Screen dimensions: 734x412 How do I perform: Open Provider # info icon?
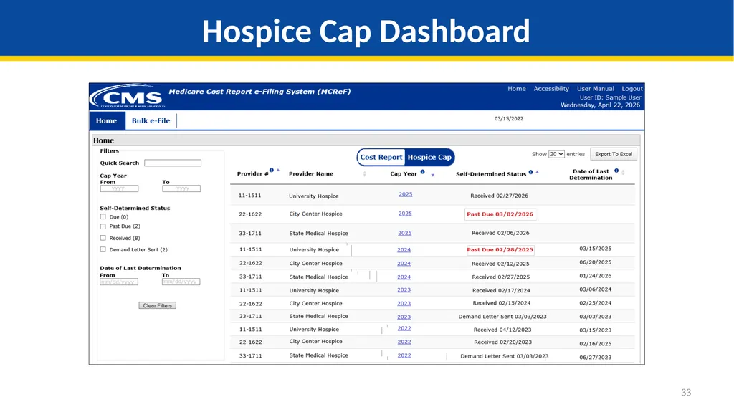coord(272,171)
